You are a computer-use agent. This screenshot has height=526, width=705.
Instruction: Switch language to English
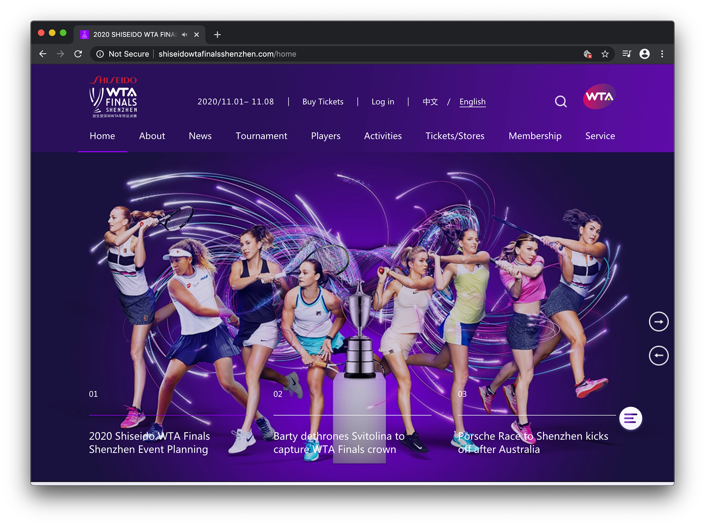pyautogui.click(x=473, y=102)
